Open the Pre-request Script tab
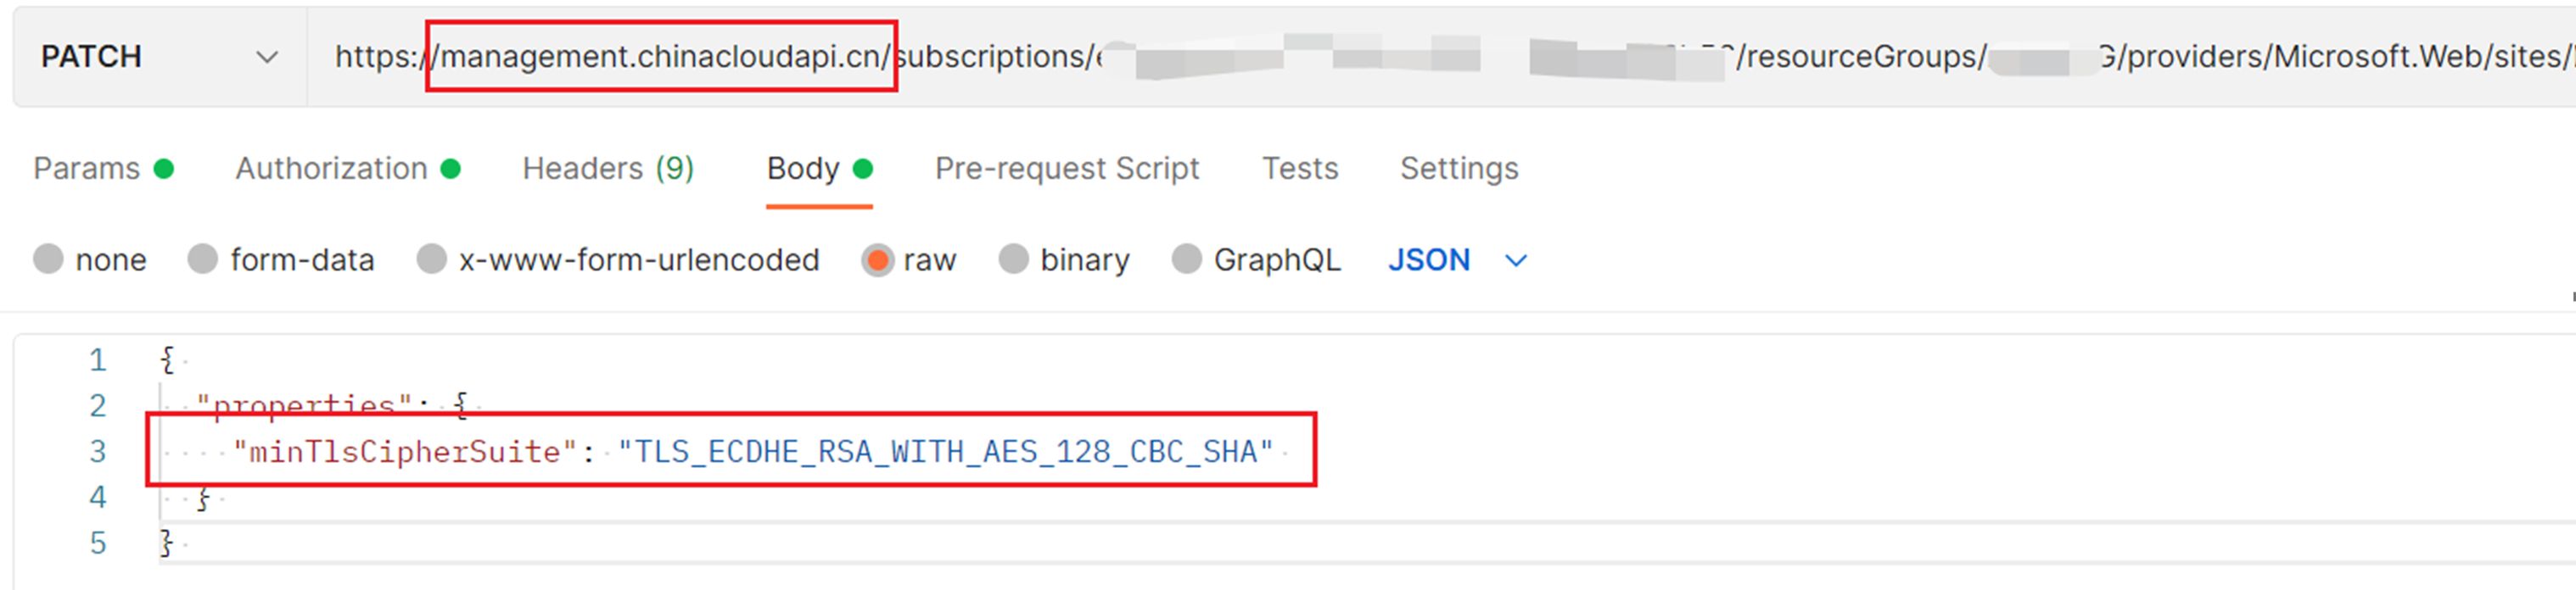Screen dimensions: 2576x590 point(1066,169)
